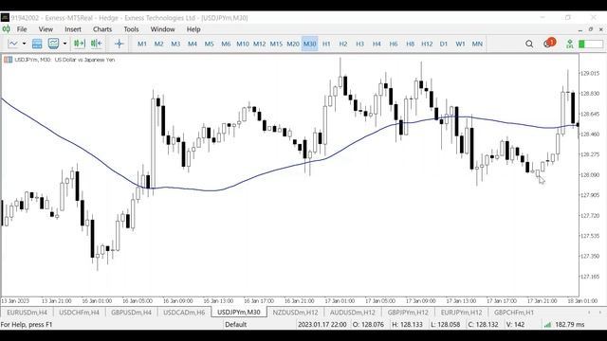
Task: Switch to M1 timeframe
Action: [x=142, y=45]
